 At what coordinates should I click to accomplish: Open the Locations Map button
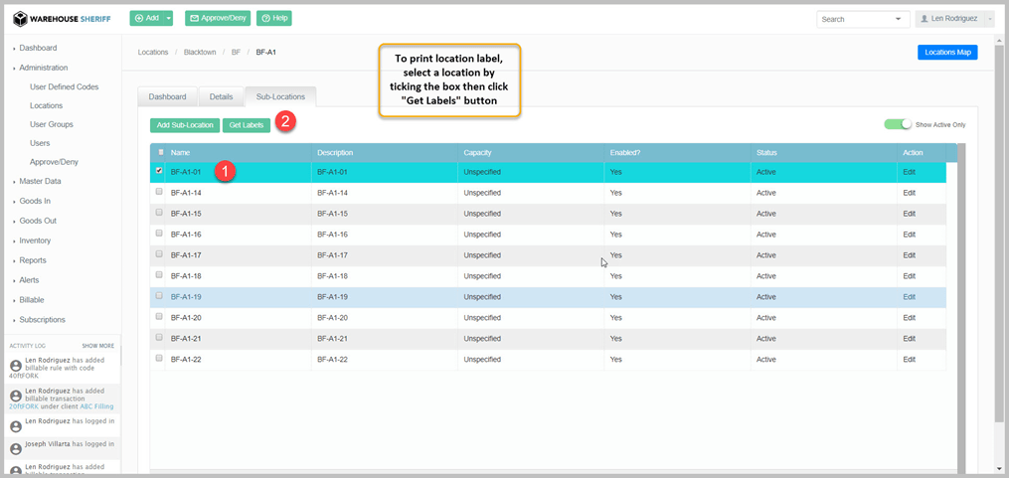coord(946,52)
